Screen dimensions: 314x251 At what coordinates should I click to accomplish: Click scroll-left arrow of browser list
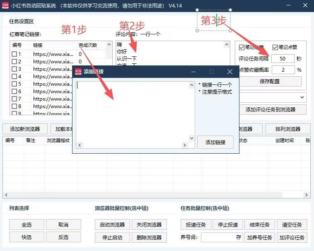(x=6, y=195)
